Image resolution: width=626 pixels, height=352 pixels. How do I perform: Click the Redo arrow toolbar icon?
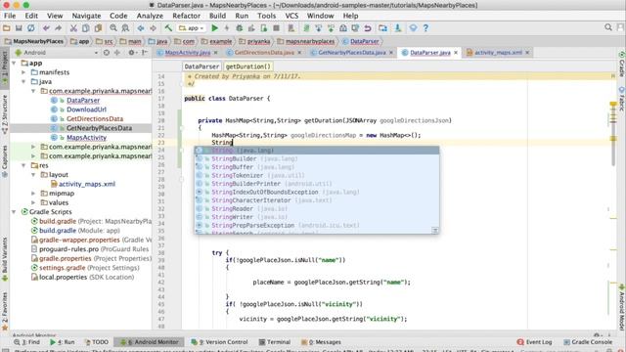(x=59, y=28)
